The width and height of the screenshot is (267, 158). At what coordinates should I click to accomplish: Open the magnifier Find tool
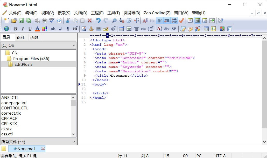[114, 21]
